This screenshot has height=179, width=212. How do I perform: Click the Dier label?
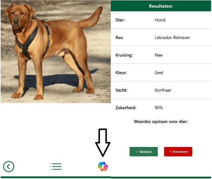[120, 20]
